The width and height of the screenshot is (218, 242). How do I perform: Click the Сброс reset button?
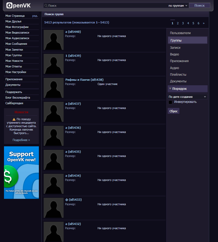click(173, 111)
